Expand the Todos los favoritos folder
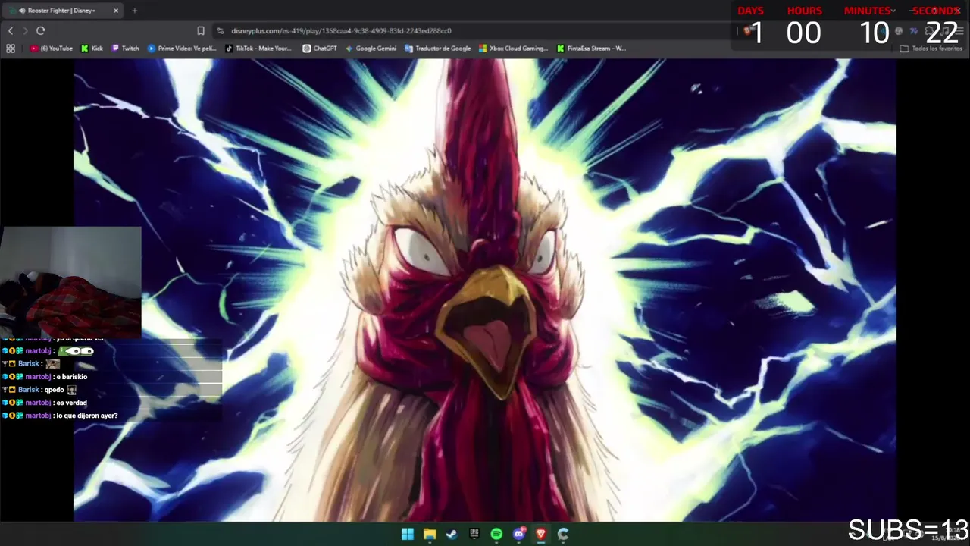This screenshot has width=970, height=546. point(931,49)
